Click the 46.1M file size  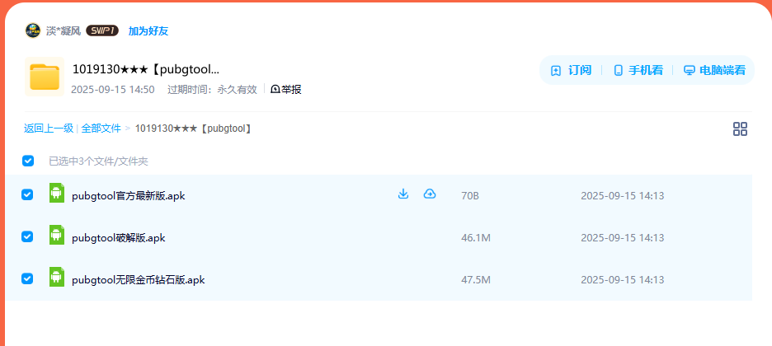click(476, 238)
